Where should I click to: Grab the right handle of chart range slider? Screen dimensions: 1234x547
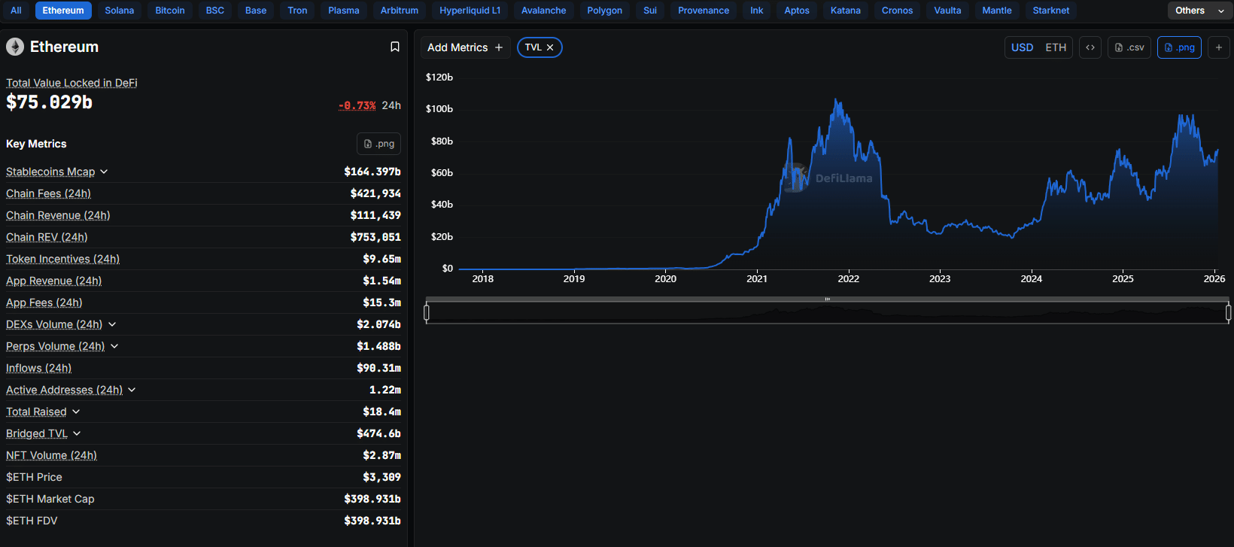tap(1228, 312)
